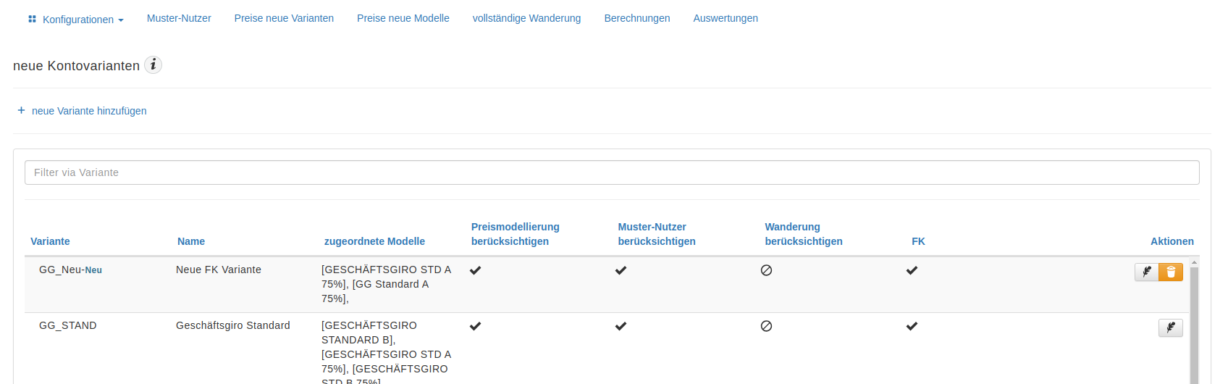Toggle FK checkmark in GG_Neu row
The height and width of the screenshot is (384, 1228).
tap(912, 270)
